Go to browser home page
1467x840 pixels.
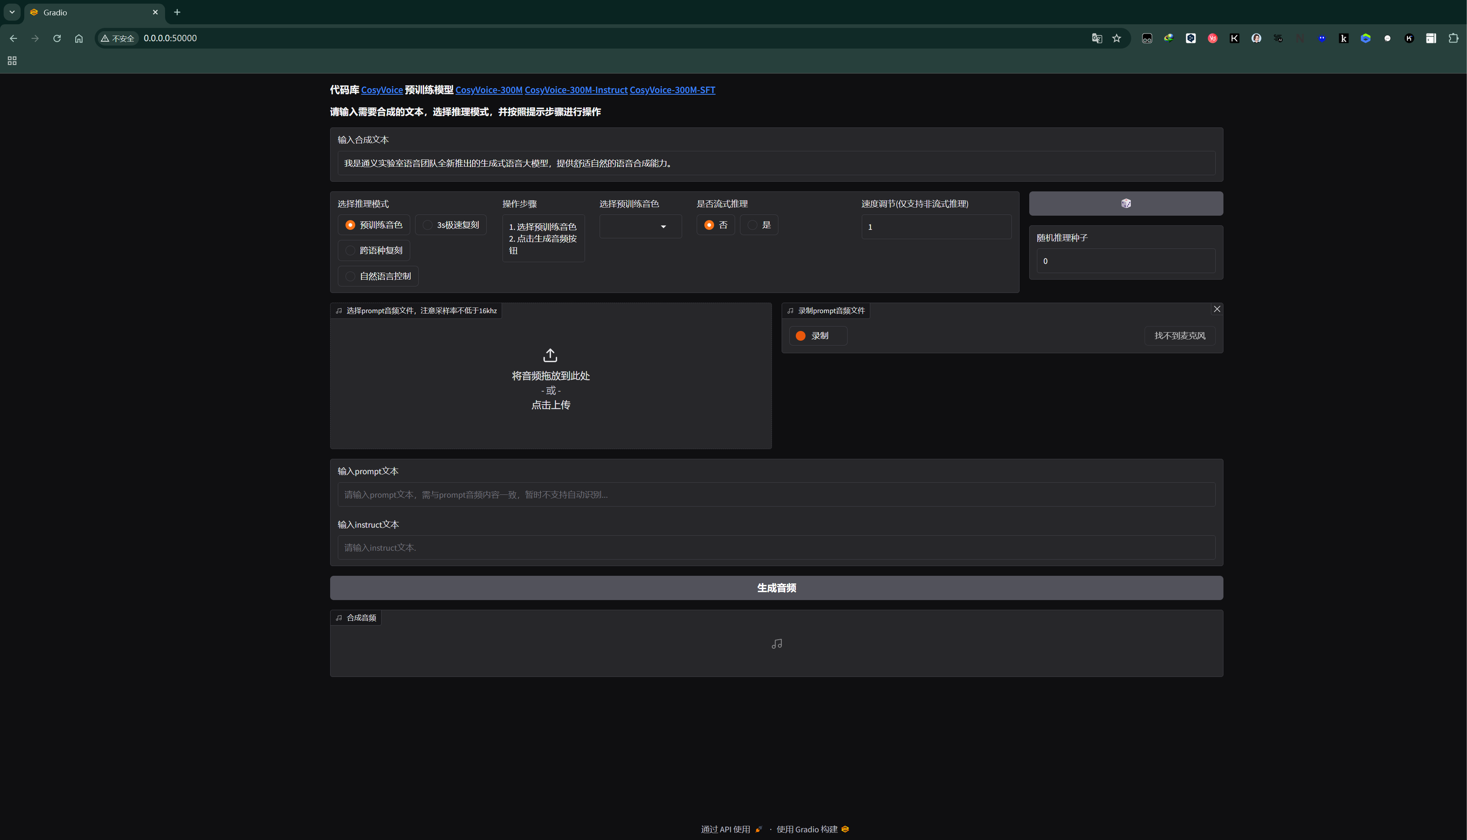[x=78, y=38]
